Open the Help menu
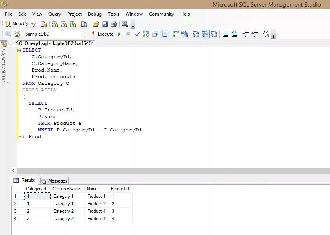 click(185, 14)
